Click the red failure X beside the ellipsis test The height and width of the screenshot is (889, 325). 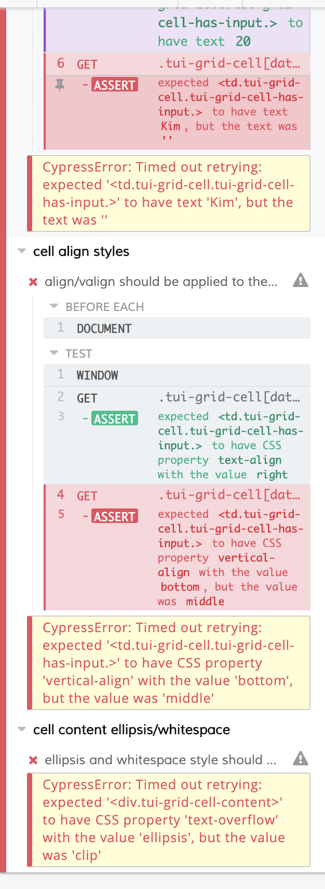(x=33, y=760)
